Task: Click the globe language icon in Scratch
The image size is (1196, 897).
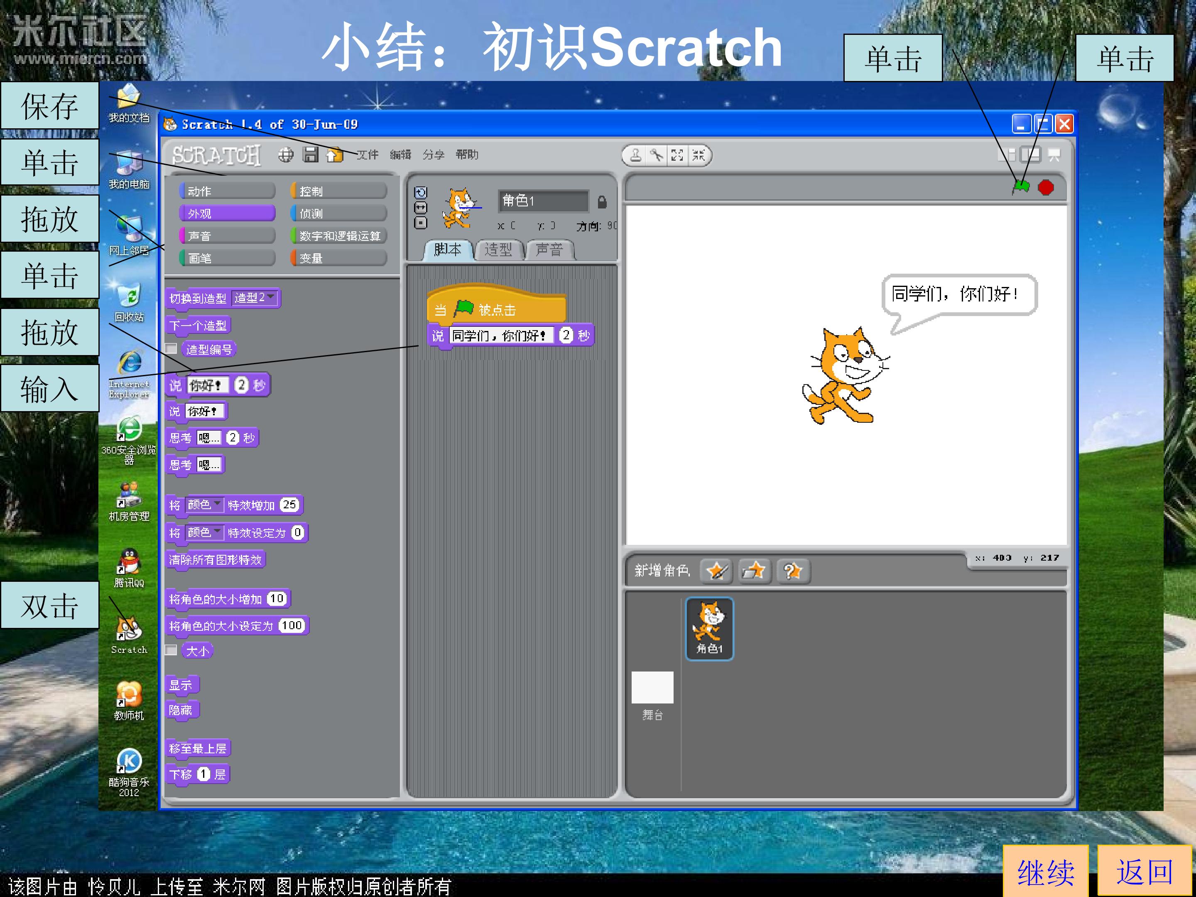Action: point(285,155)
